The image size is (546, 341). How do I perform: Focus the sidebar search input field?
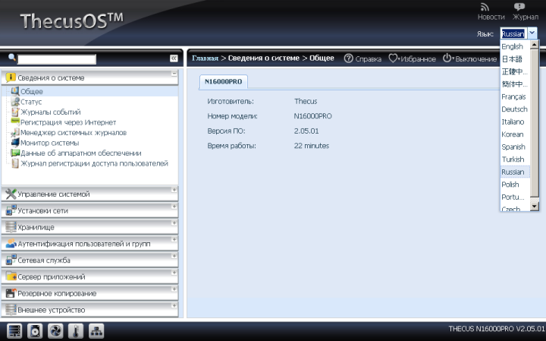click(57, 59)
